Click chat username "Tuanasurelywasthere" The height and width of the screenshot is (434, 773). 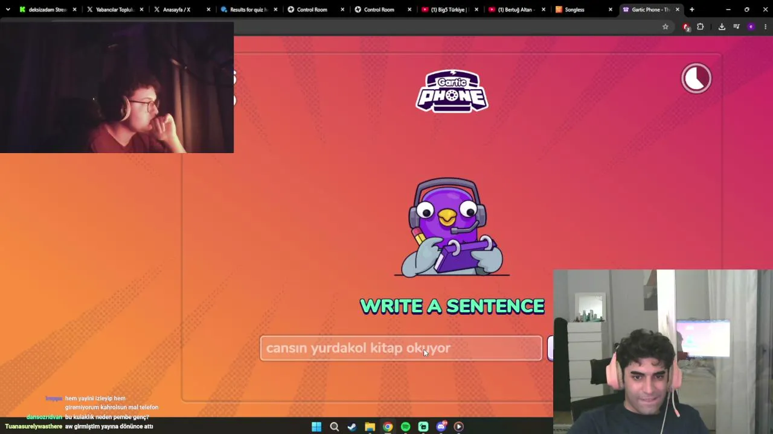click(34, 426)
